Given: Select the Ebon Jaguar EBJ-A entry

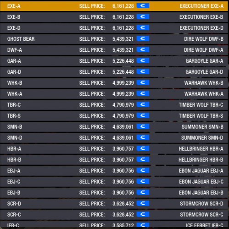Looking at the screenshot, I should [114, 171].
